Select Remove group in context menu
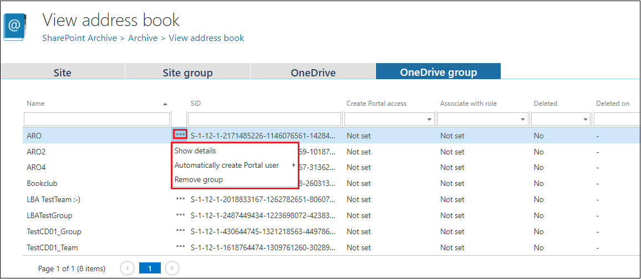The width and height of the screenshot is (641, 279). pos(199,179)
